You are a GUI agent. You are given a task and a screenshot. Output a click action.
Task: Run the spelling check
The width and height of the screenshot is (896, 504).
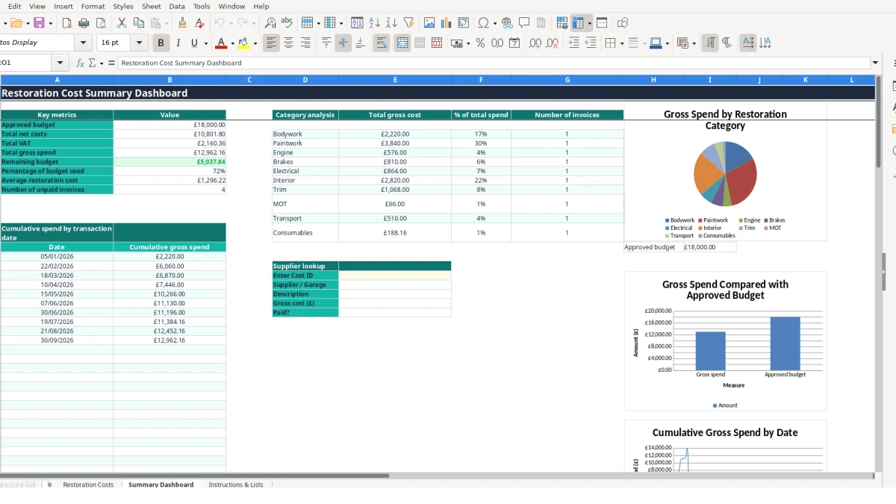point(287,23)
